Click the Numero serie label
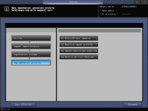148x111 pixels. point(107,7)
